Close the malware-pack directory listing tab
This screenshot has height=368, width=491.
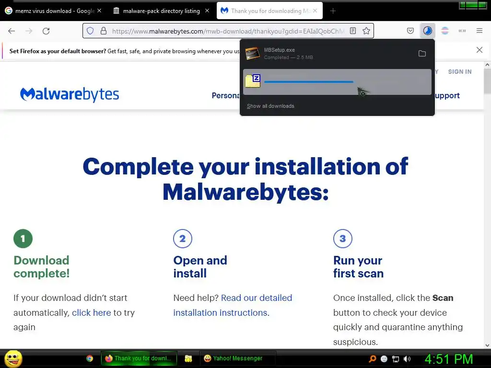tap(207, 11)
